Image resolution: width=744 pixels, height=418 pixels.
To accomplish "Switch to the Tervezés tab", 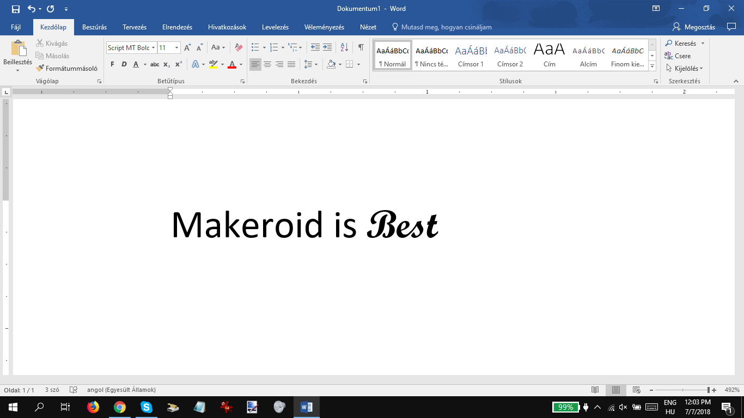I will pyautogui.click(x=135, y=27).
